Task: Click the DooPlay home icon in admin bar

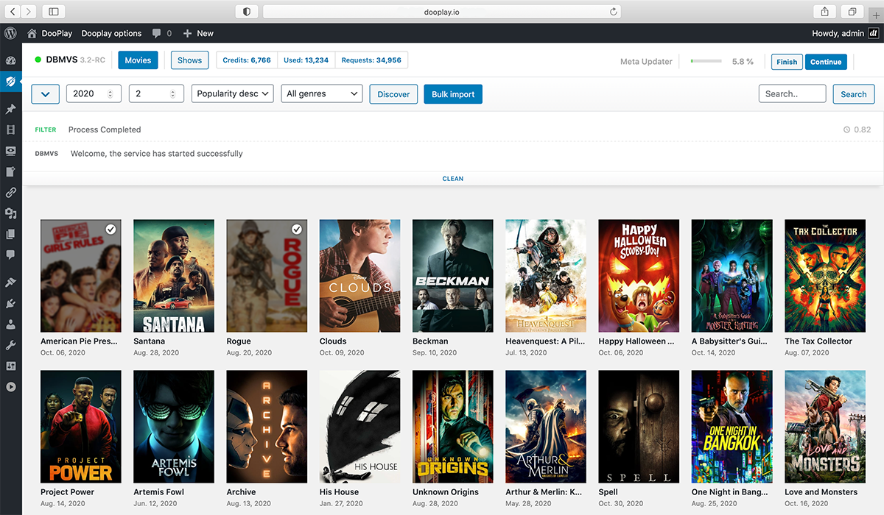Action: (x=32, y=33)
